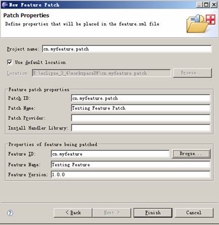Click the disabled Next button

[x=112, y=213]
